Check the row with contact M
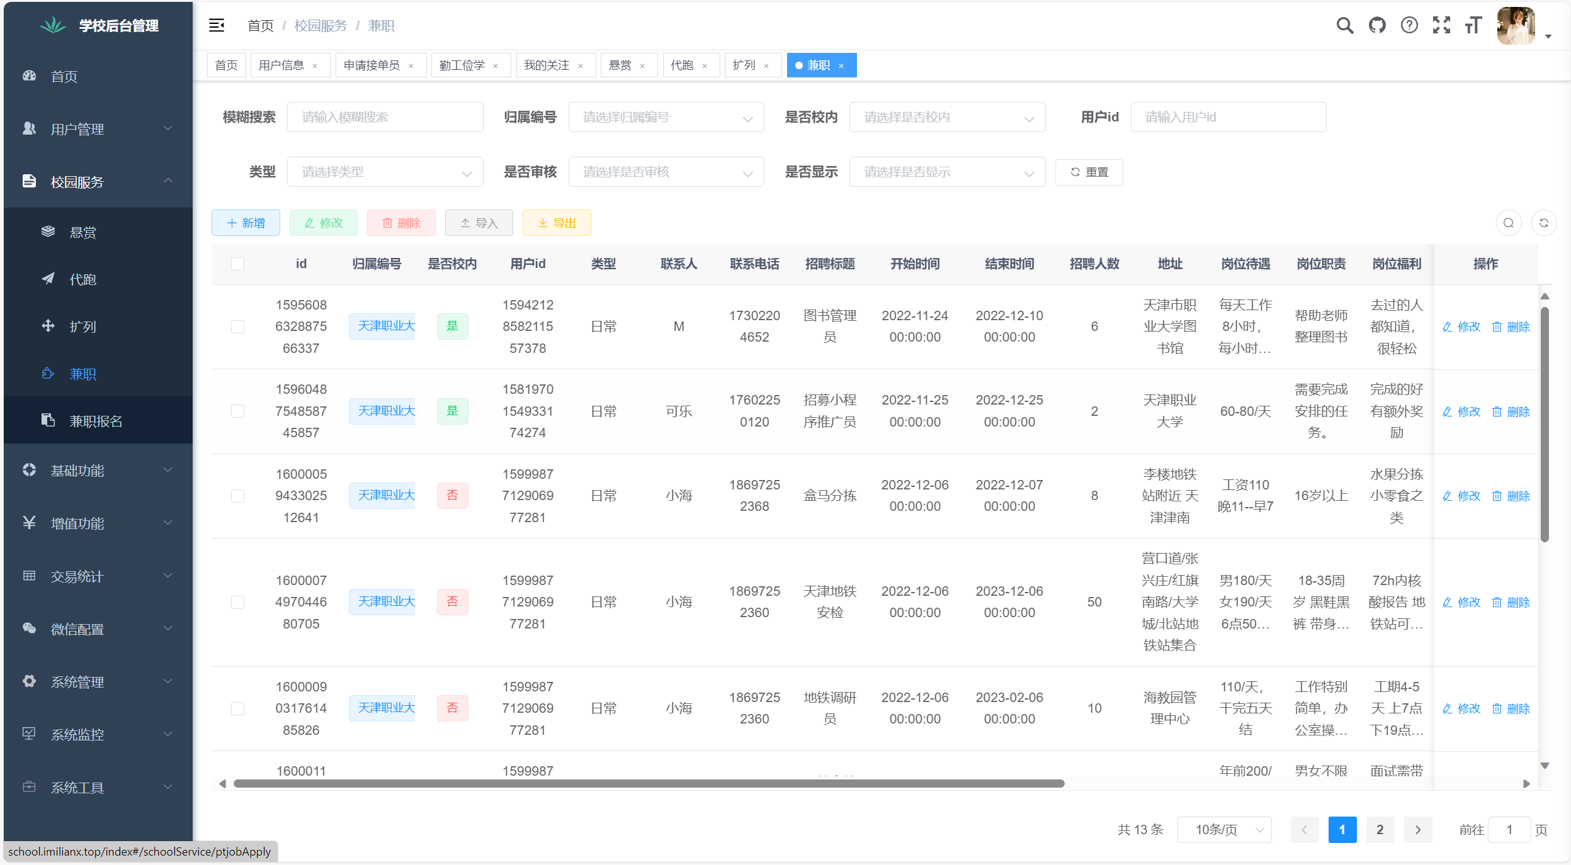Screen dimensions: 1571x865 (237, 326)
